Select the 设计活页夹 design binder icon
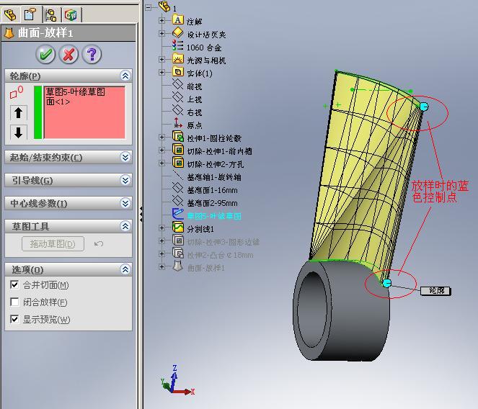Image resolution: width=478 pixels, height=409 pixels. click(x=178, y=32)
